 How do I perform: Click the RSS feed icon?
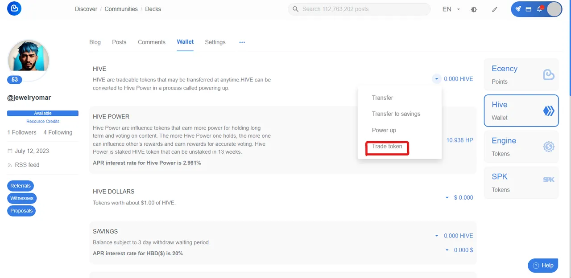(10, 165)
